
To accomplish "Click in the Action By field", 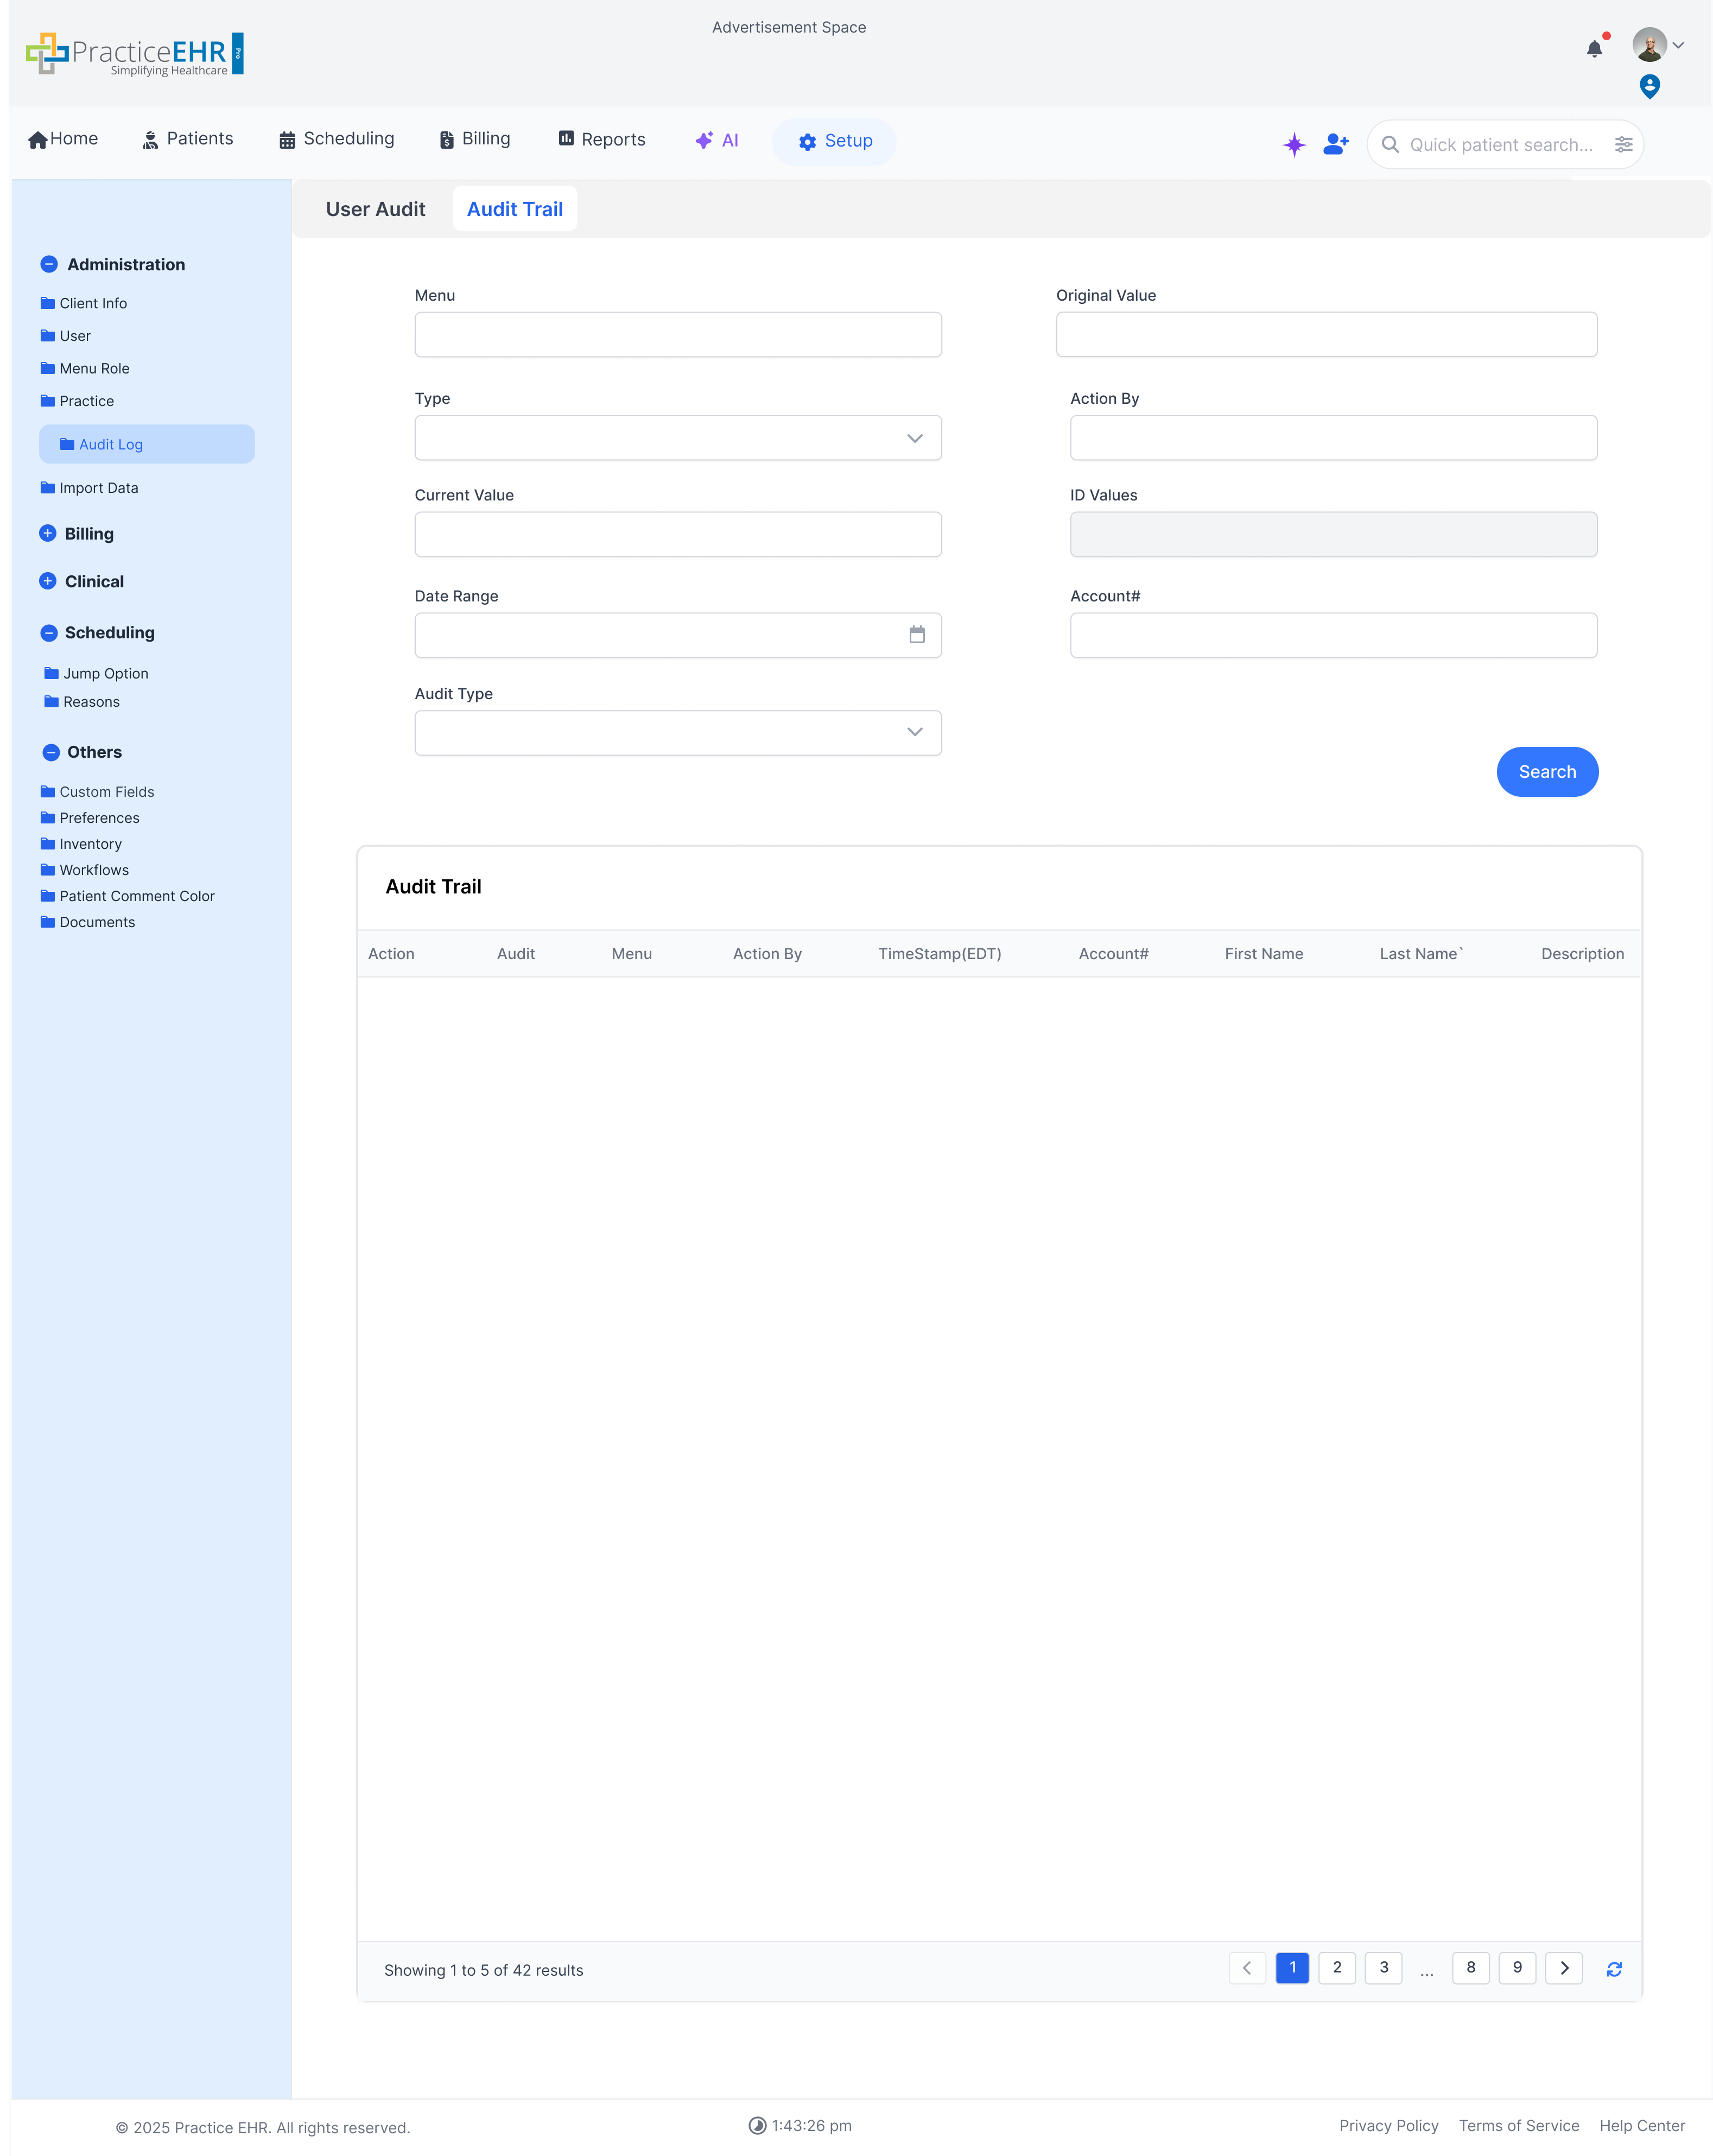I will tap(1332, 438).
